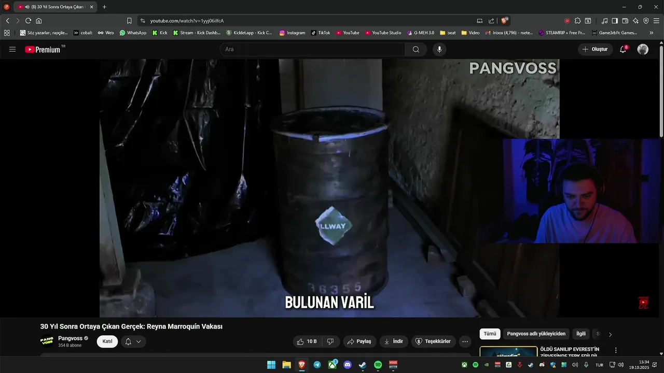Open the YouTube guide hamburger menu
Image resolution: width=664 pixels, height=373 pixels.
point(12,49)
